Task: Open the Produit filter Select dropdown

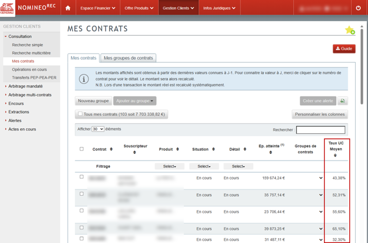Action: pyautogui.click(x=170, y=166)
